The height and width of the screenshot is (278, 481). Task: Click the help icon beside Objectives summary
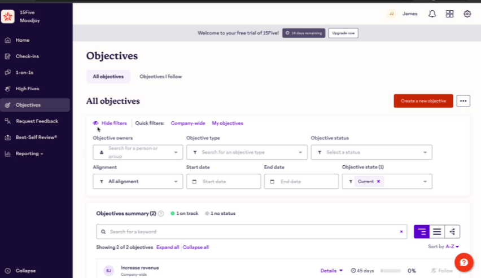[161, 214]
